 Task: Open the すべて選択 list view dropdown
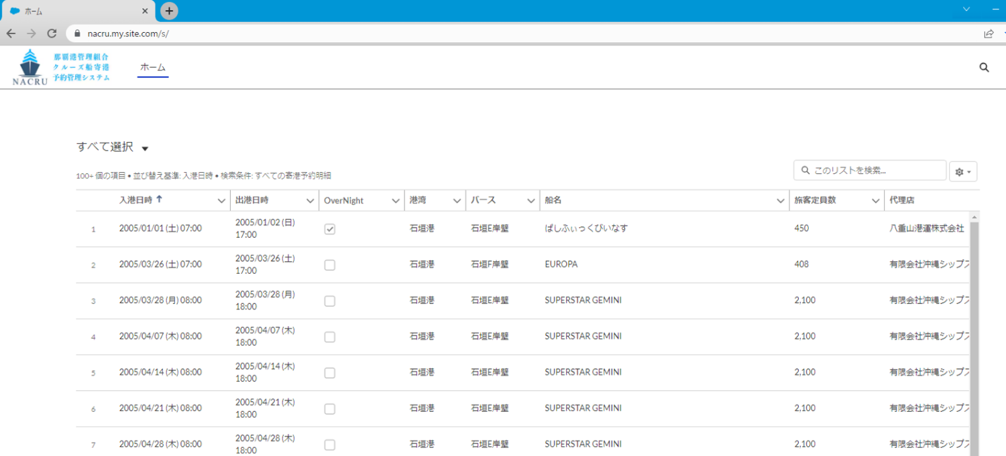[x=145, y=148]
